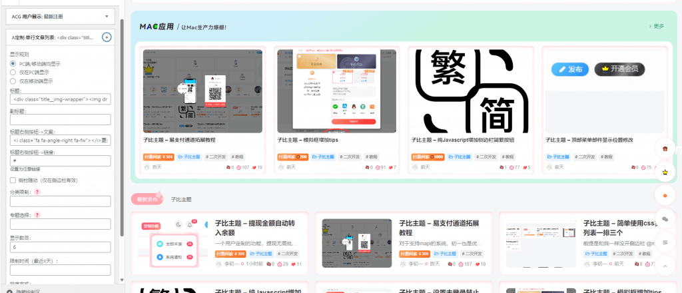
Task: Enable 侧栏随动 checkbox
Action: pos(13,180)
